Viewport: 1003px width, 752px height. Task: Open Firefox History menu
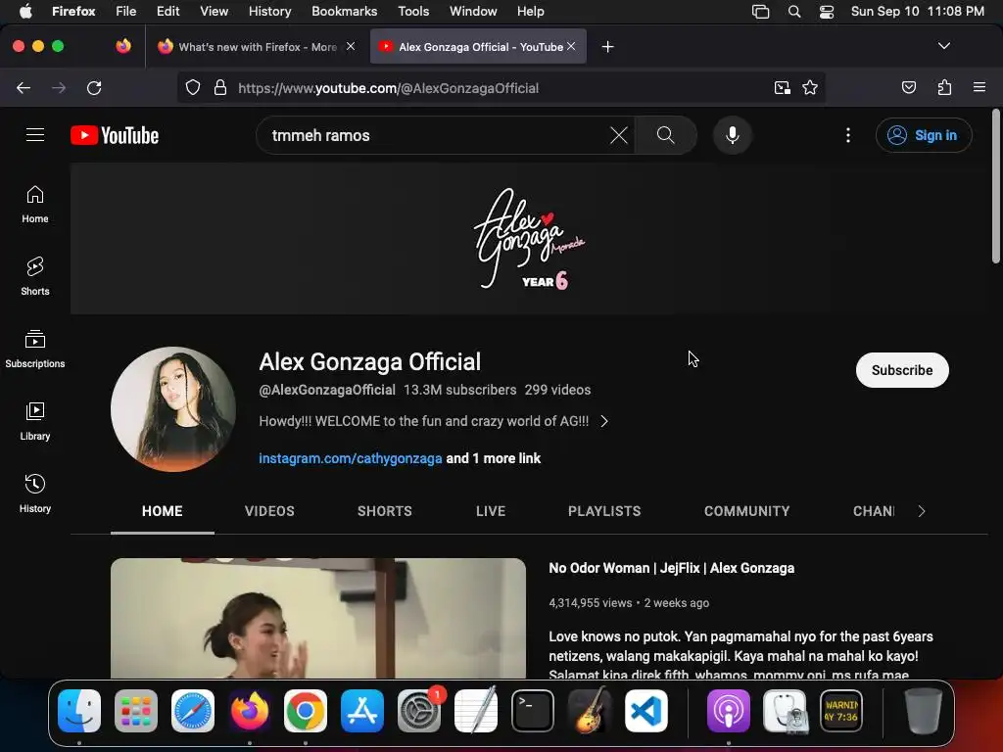coord(269,12)
